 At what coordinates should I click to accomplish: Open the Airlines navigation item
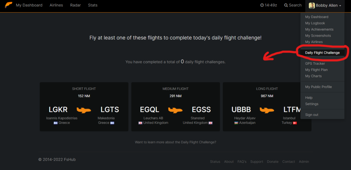[x=56, y=5]
